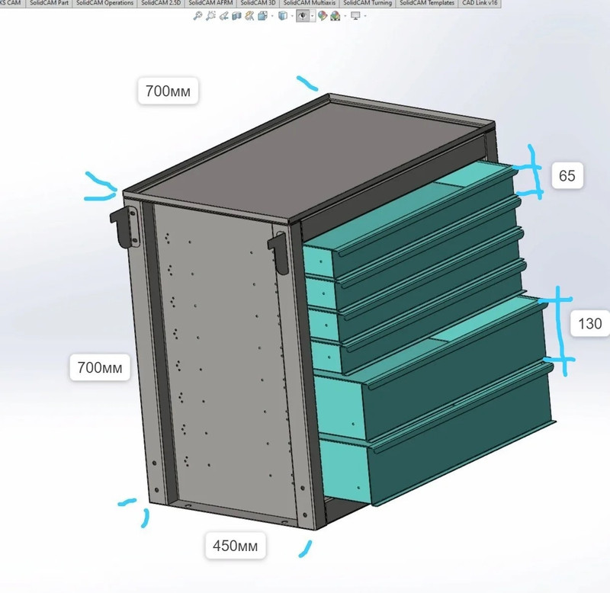
Task: Click the Display Style cube icon
Action: click(x=282, y=15)
